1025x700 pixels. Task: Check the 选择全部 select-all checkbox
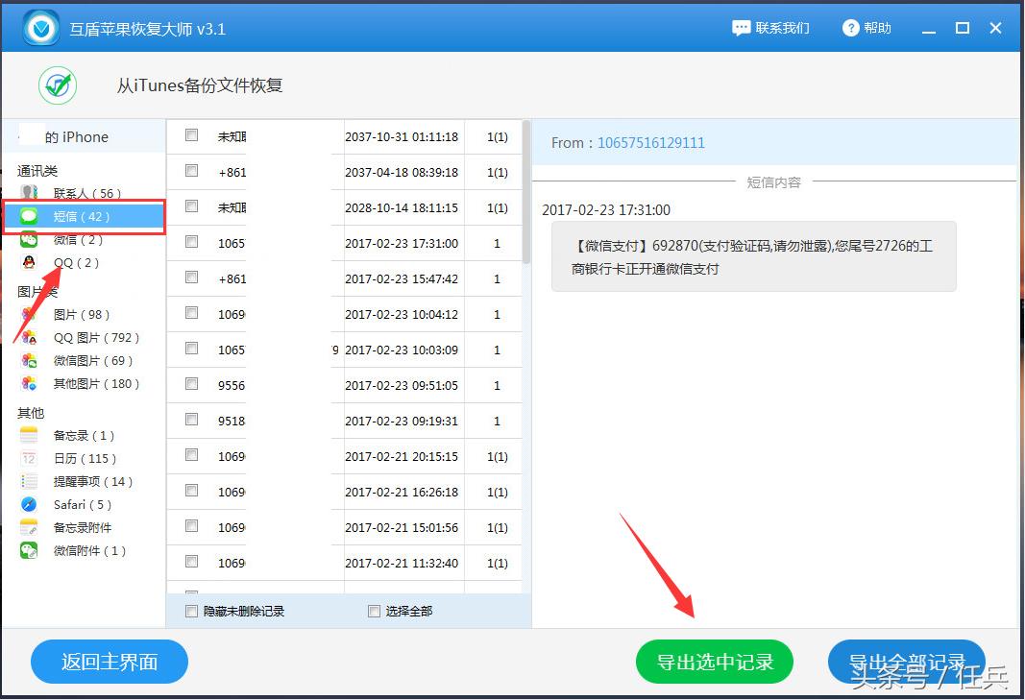point(374,610)
